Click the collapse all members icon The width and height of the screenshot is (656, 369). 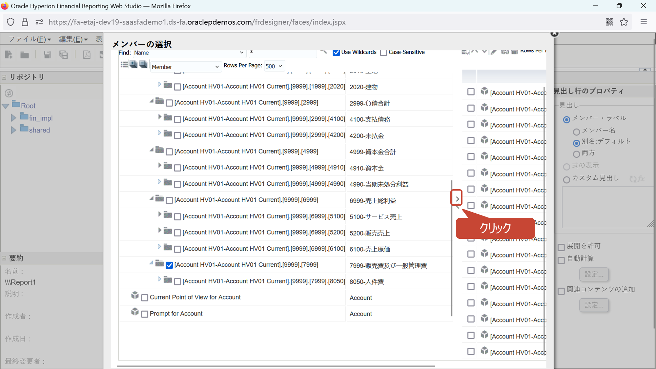pyautogui.click(x=143, y=65)
